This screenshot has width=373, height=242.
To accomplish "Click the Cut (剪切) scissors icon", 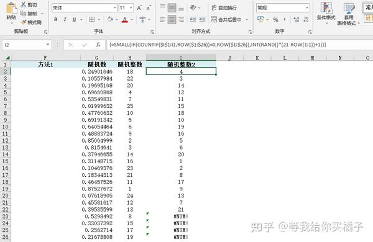I will (24, 4).
